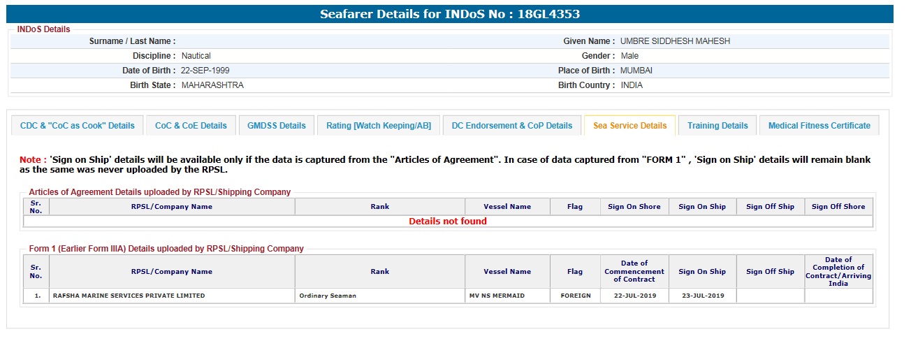Click the Sea Service Details tab
The image size is (911, 348).
pyautogui.click(x=629, y=126)
